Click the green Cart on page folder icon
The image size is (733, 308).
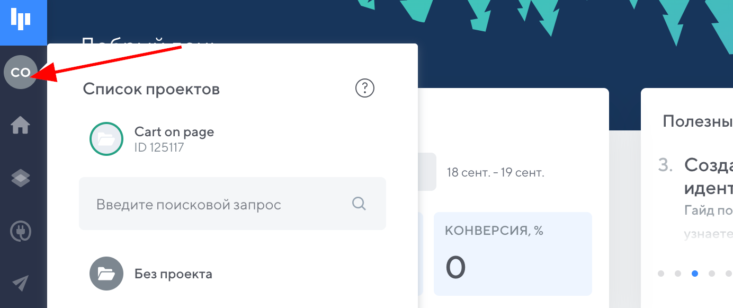click(x=106, y=139)
